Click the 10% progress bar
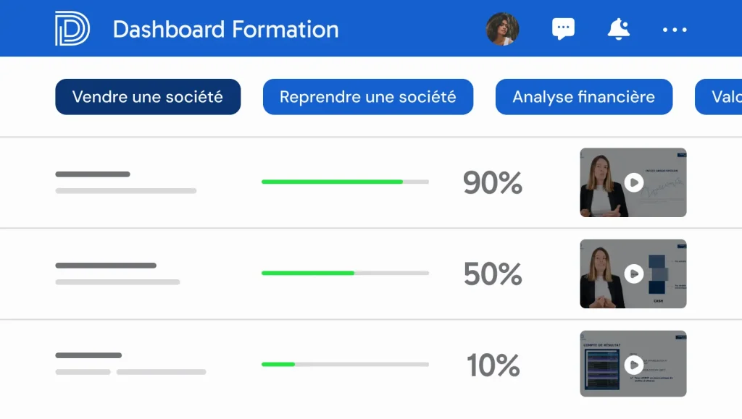 point(345,364)
